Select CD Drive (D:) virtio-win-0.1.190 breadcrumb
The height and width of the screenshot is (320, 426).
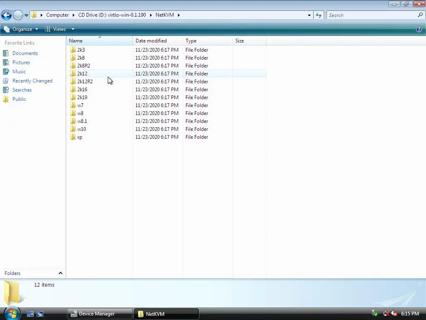pos(112,15)
